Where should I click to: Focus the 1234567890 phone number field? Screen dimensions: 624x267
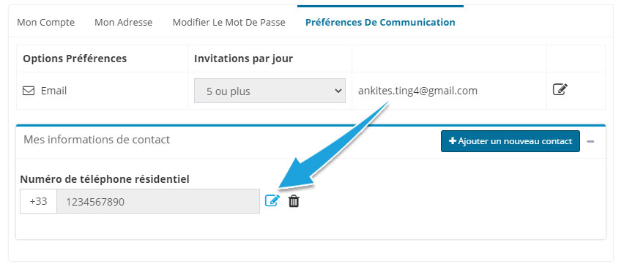[x=158, y=201]
